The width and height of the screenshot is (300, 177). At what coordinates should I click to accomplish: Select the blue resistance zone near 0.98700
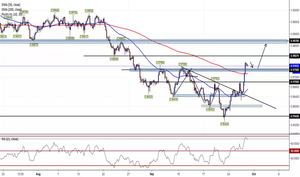coord(144,41)
